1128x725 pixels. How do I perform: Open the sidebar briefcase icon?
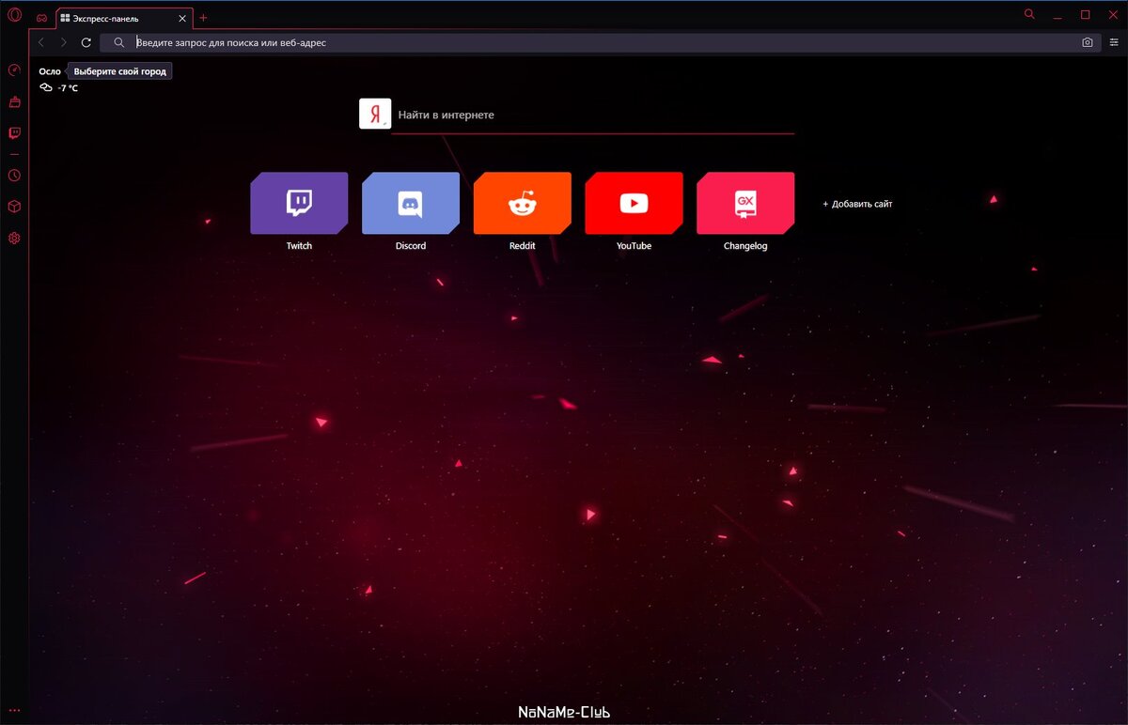[x=14, y=101]
